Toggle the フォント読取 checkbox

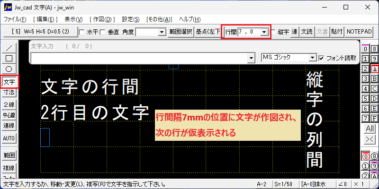(321, 58)
